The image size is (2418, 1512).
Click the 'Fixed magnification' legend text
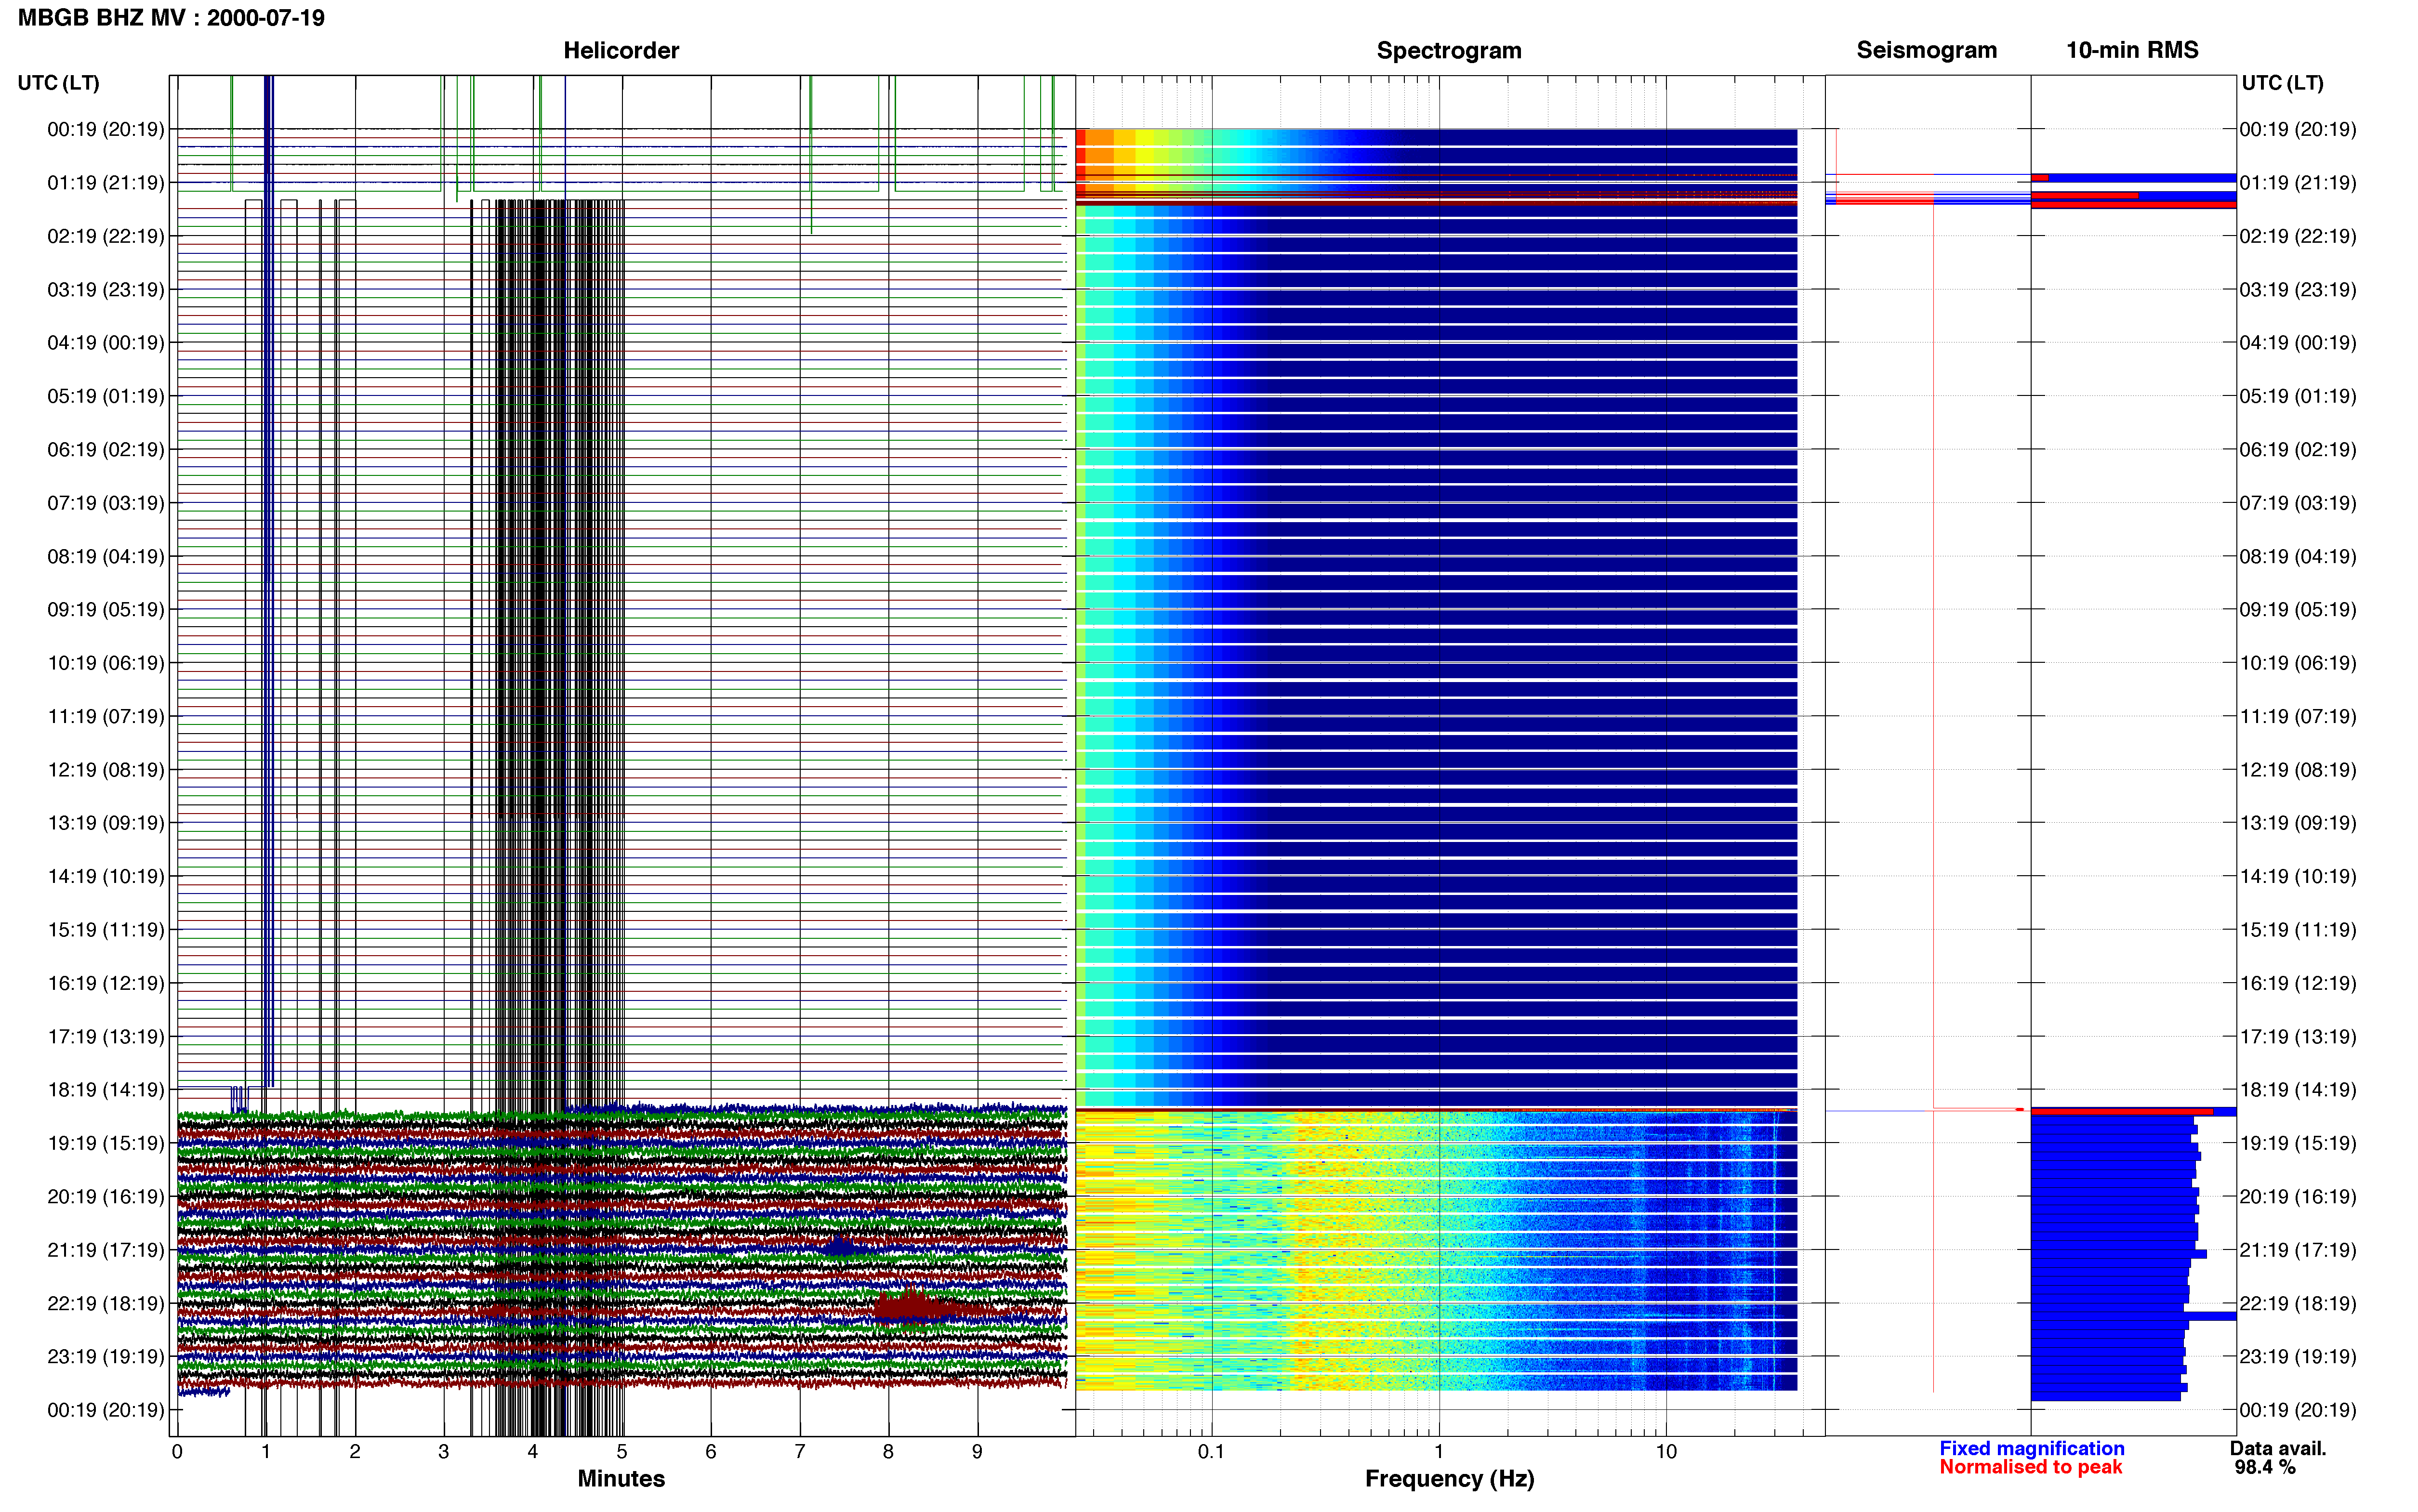(x=2031, y=1448)
